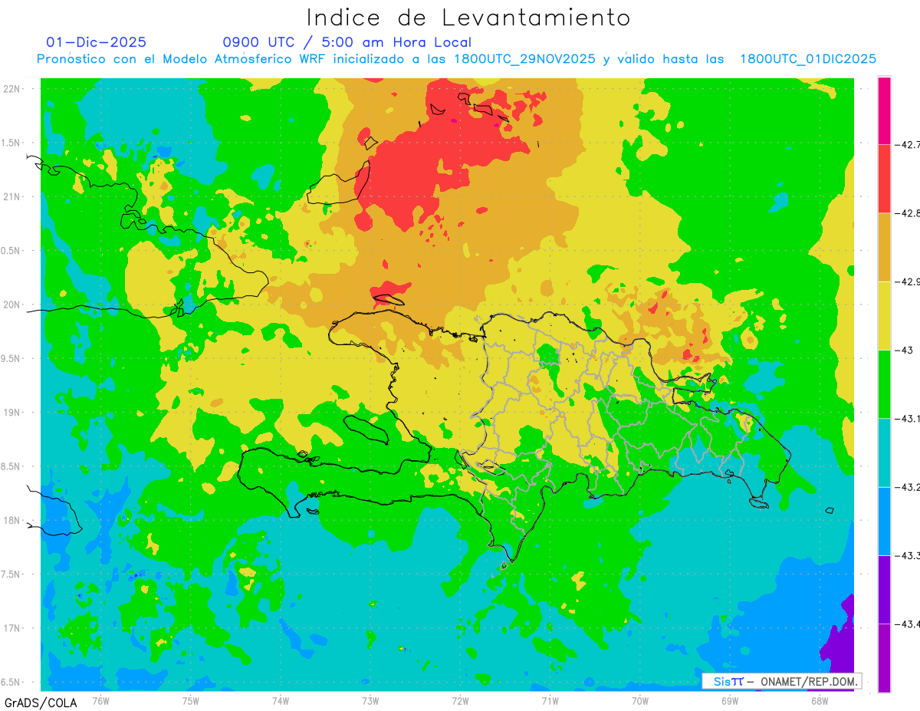The height and width of the screenshot is (711, 920).
Task: Click the "ONAMET/REP.DOM." label box
Action: 781,681
